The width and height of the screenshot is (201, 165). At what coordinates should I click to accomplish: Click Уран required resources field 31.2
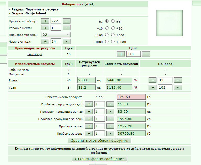point(86,87)
